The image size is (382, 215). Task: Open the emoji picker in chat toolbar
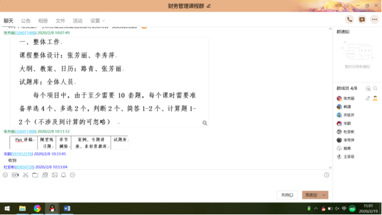[x=5, y=175]
